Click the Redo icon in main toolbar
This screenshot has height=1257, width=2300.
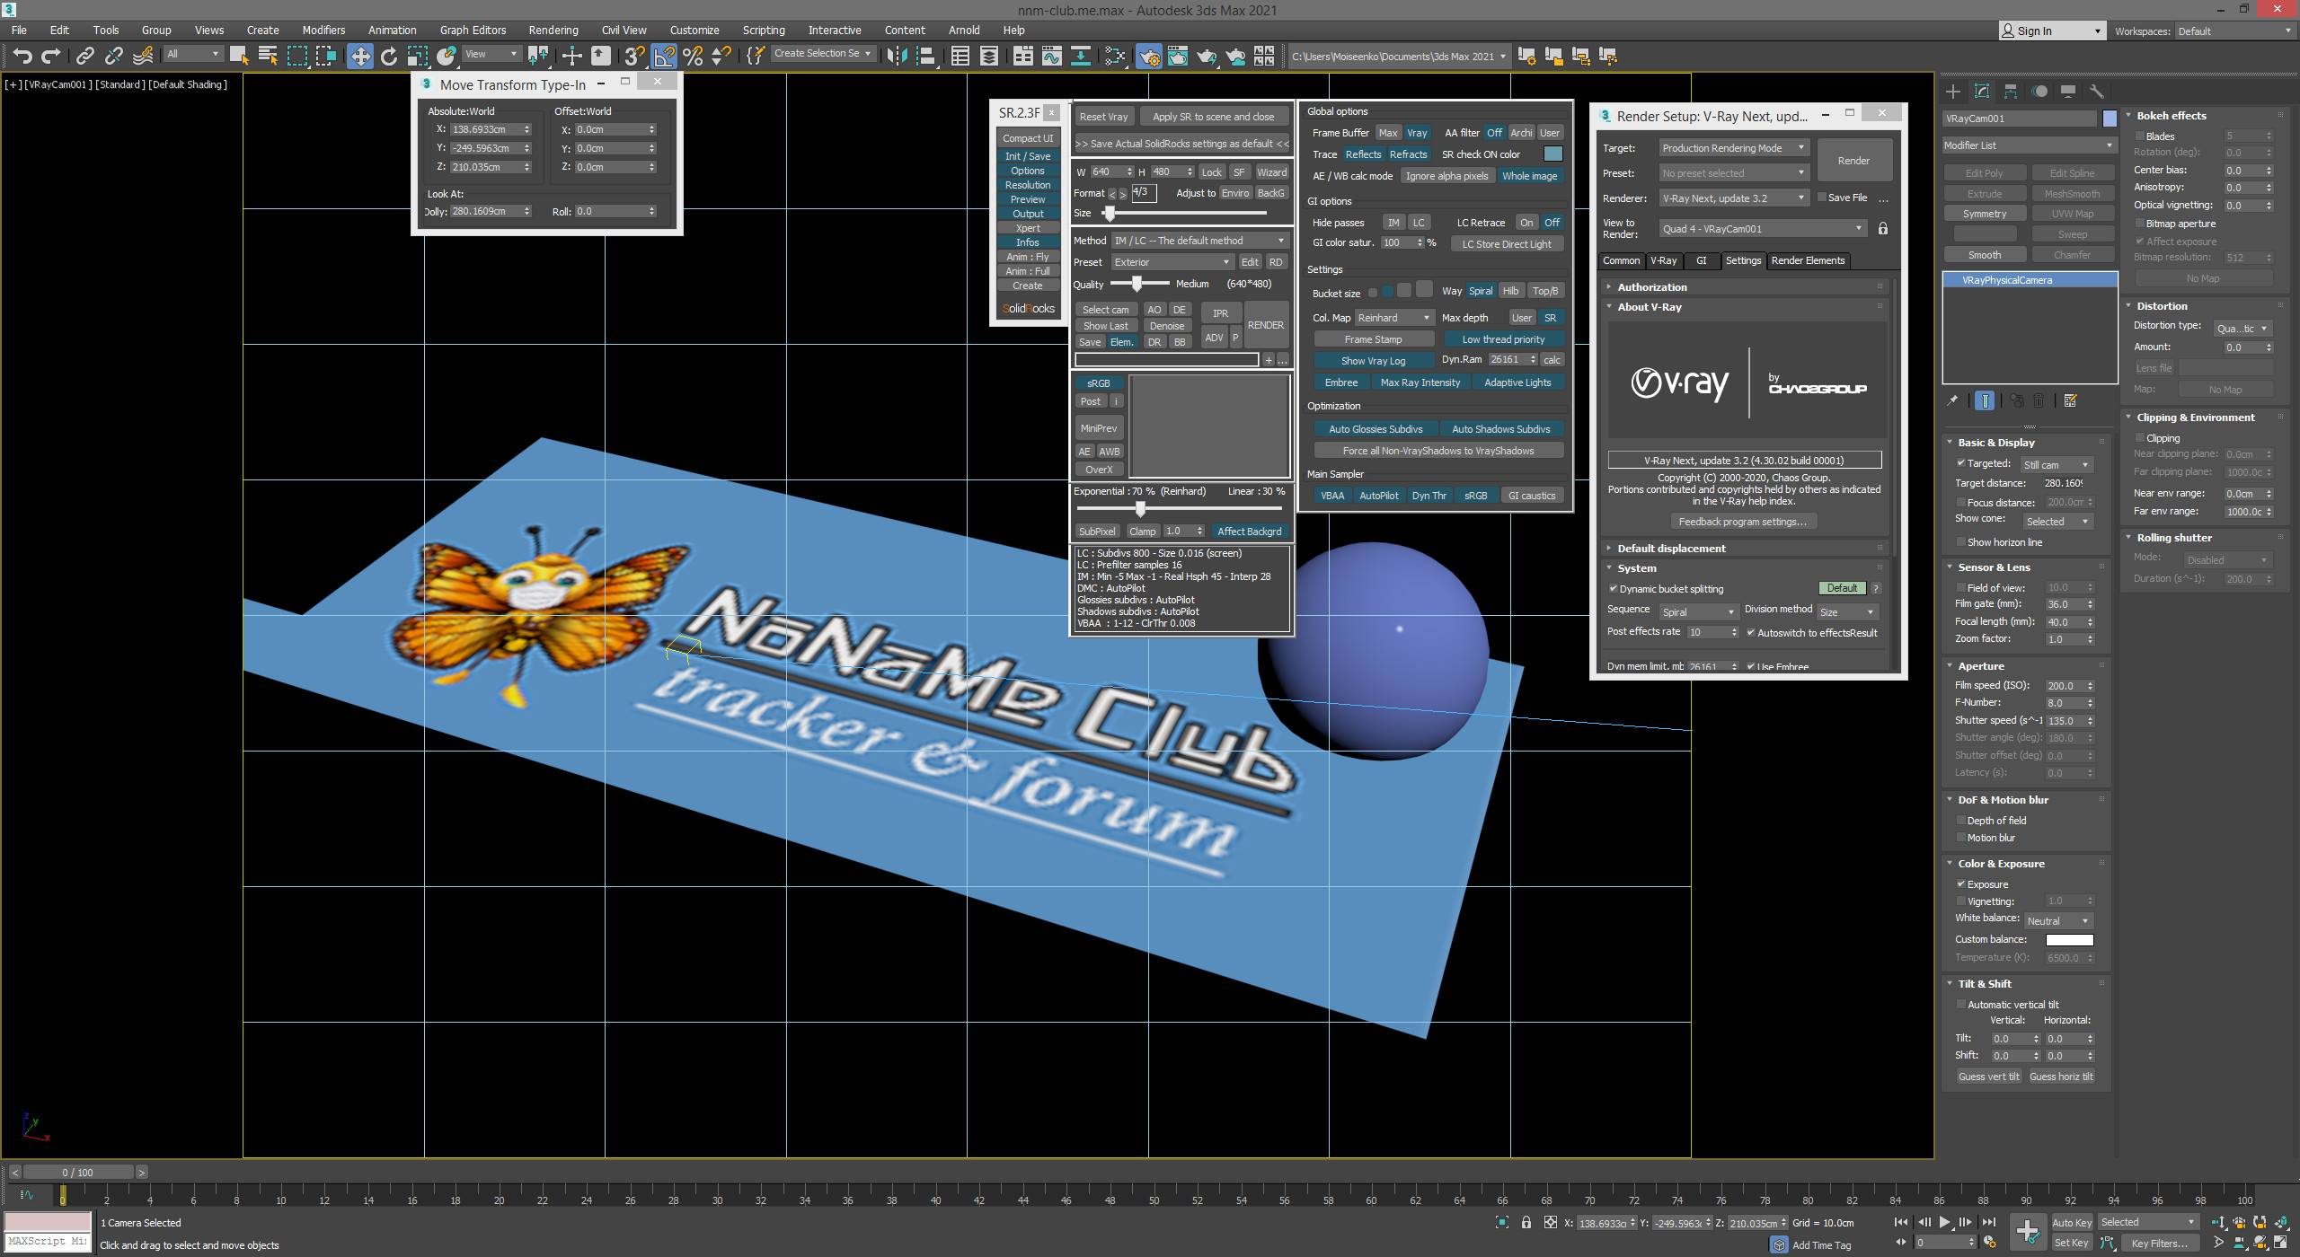click(51, 57)
